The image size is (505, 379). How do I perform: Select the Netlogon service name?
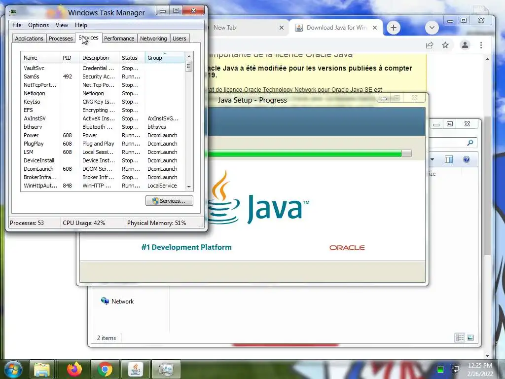[34, 93]
